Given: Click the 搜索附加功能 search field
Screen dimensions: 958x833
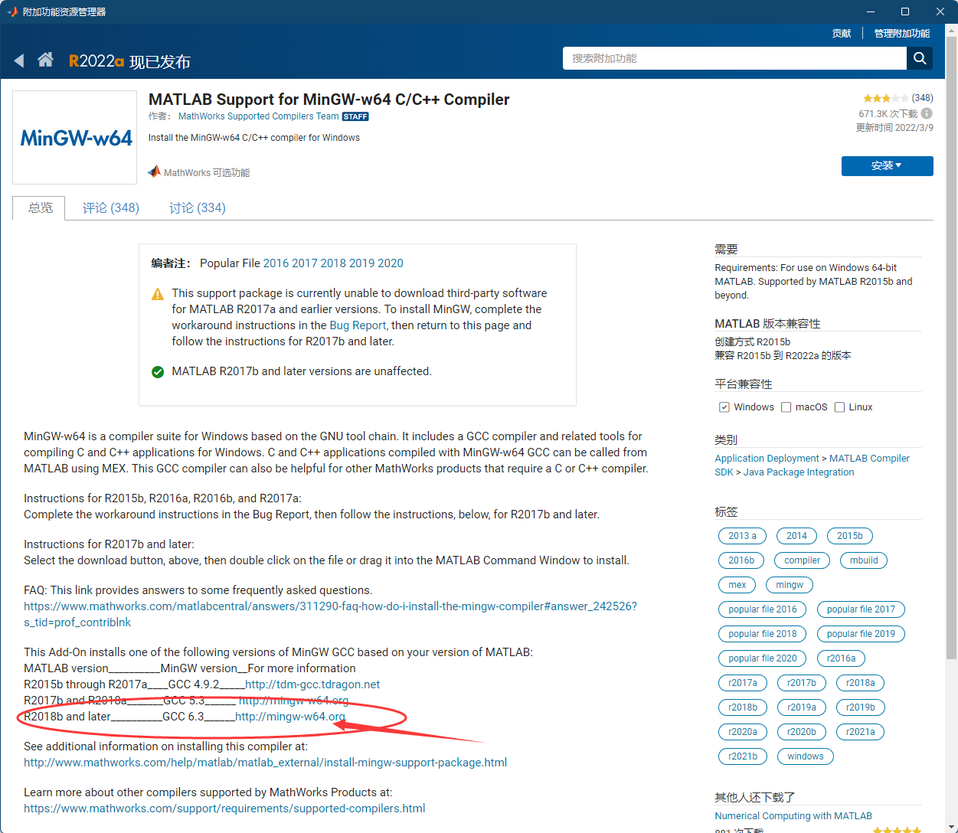Looking at the screenshot, I should [x=731, y=58].
